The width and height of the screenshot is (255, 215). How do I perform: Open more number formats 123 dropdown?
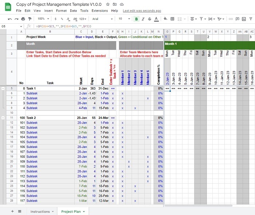83,19
